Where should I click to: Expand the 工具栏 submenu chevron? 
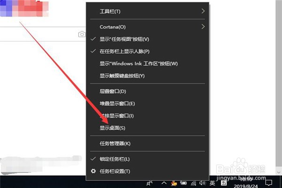tap(203, 11)
